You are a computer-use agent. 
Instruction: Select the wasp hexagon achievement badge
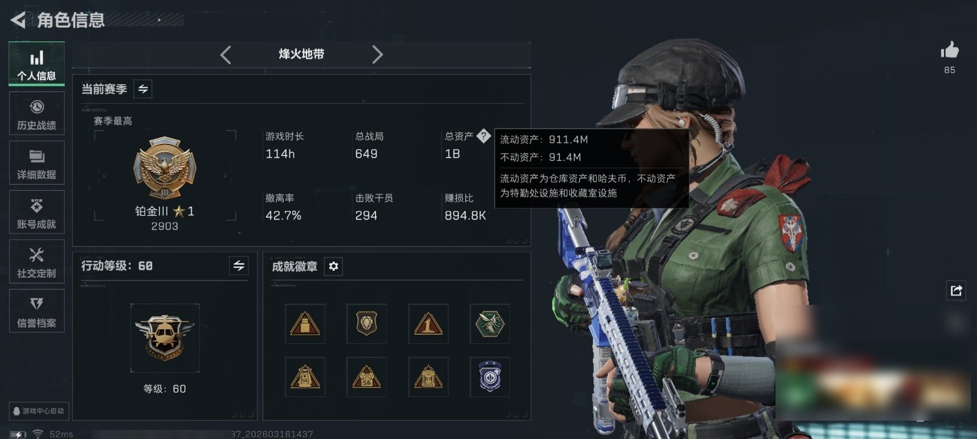click(490, 324)
